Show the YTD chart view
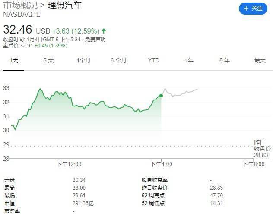The width and height of the screenshot is (273, 218). point(154,60)
